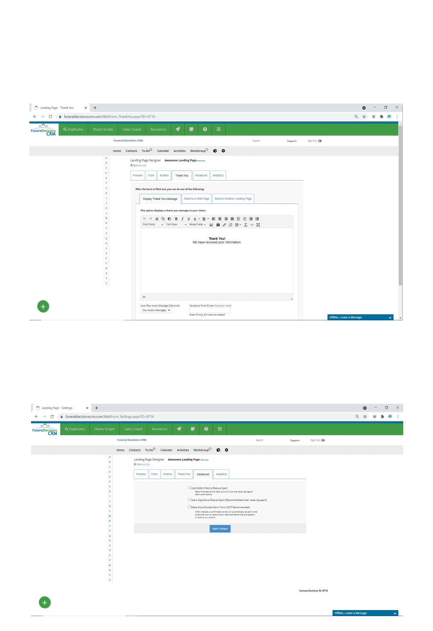Open the Auto-Play Audio Message dropdown
This screenshot has width=433, height=631.
[156, 310]
